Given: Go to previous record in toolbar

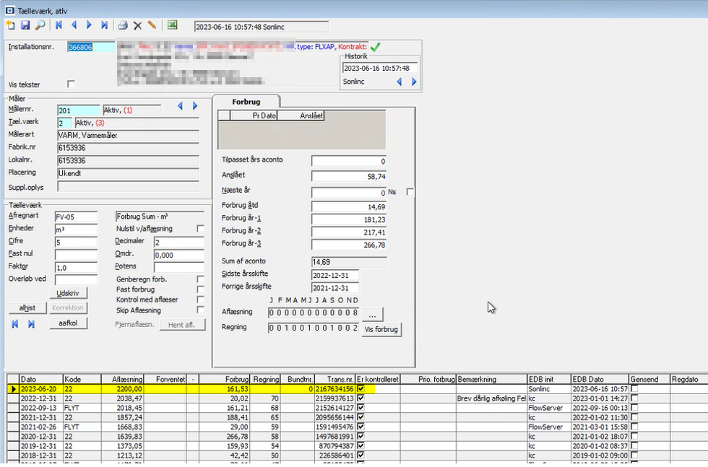Looking at the screenshot, I should [74, 25].
